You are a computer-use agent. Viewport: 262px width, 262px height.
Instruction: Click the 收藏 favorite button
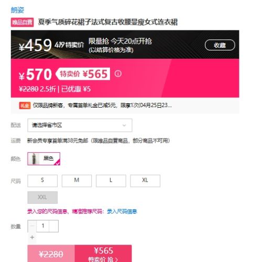220,45
